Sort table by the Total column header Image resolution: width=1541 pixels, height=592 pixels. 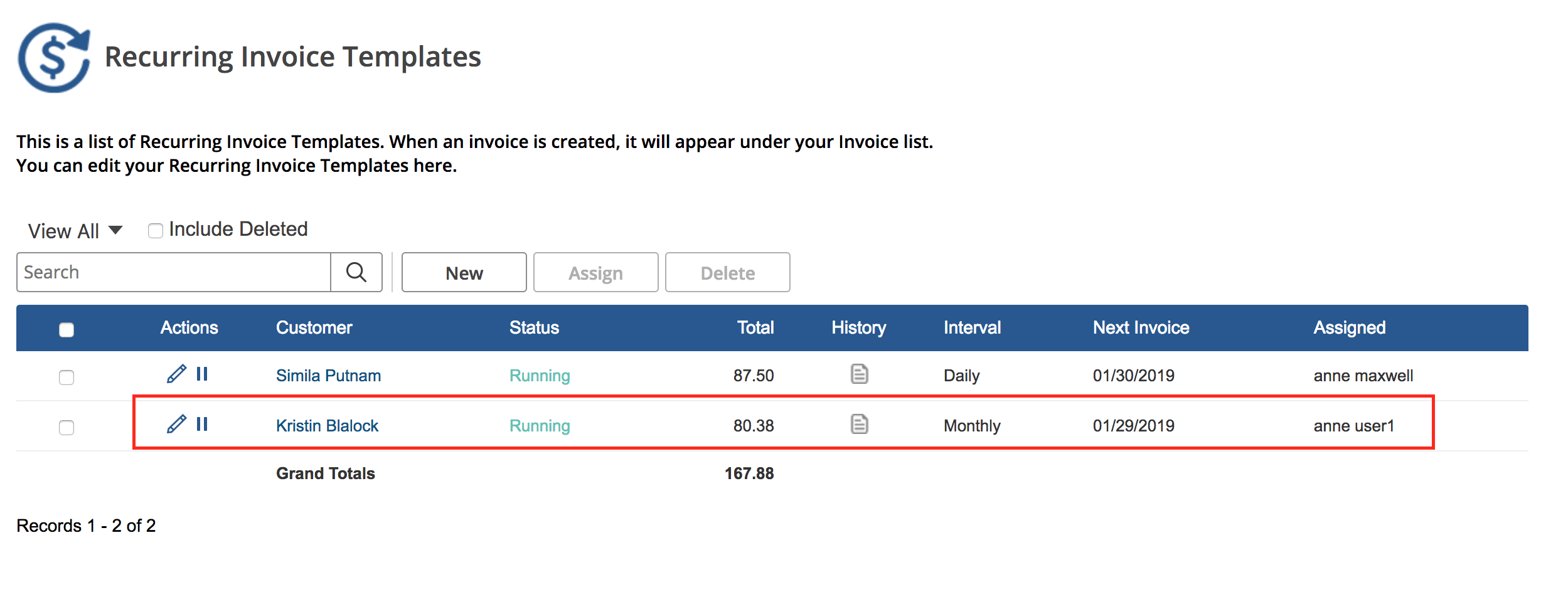755,327
